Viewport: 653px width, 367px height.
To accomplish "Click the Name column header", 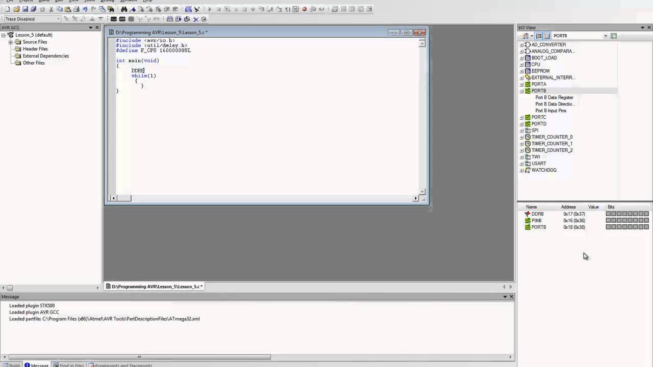I will [532, 207].
